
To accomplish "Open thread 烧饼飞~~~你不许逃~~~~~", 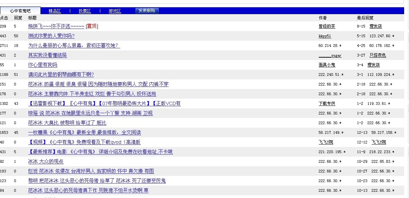I will (x=56, y=26).
